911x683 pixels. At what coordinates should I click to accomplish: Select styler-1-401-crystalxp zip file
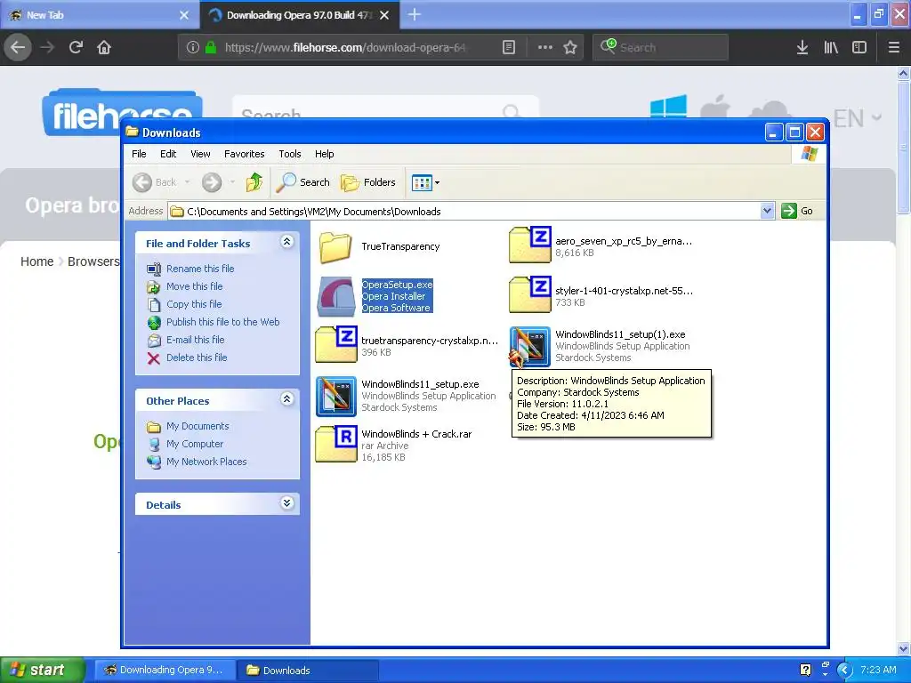[x=601, y=295]
